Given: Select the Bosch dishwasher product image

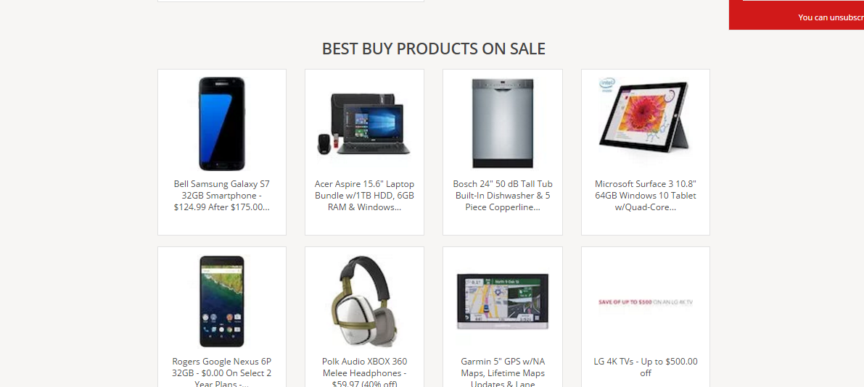Looking at the screenshot, I should (503, 124).
